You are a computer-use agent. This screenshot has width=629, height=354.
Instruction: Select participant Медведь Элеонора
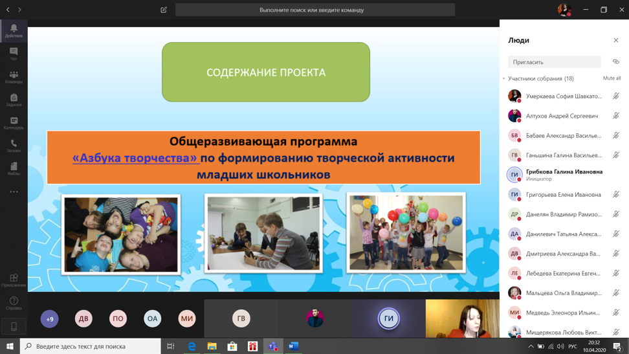pos(564,313)
